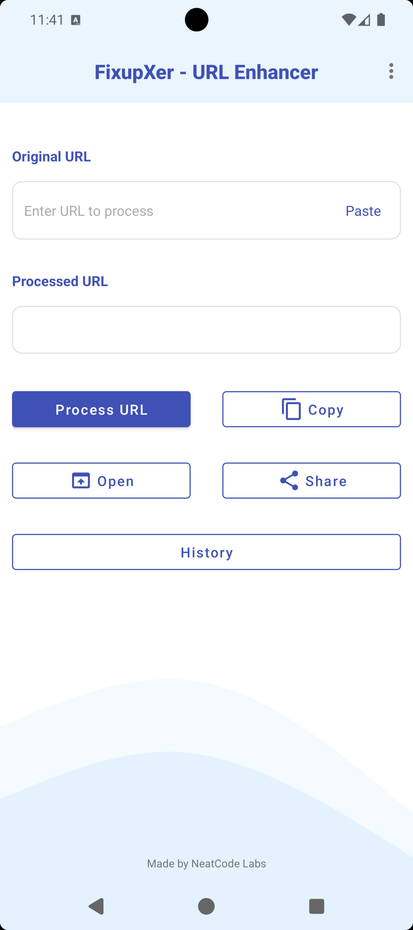
Task: Tap the recent apps square button
Action: click(x=317, y=907)
